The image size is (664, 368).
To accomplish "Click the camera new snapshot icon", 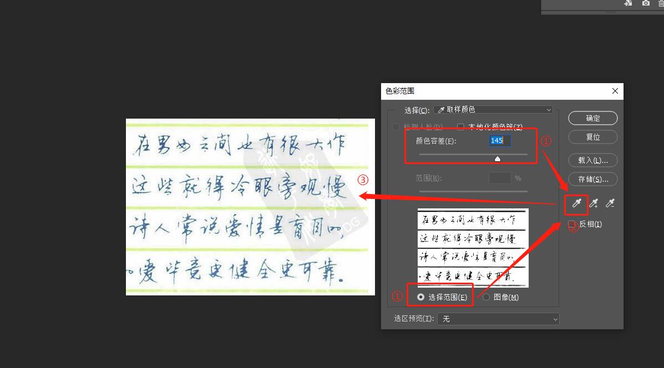I will click(x=646, y=3).
